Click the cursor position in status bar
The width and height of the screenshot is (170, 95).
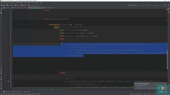click(145, 94)
